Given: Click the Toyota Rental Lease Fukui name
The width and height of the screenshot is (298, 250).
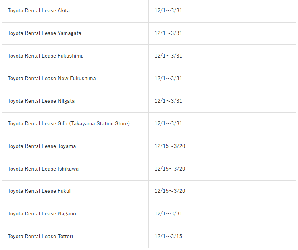Looking at the screenshot, I should pos(39,191).
